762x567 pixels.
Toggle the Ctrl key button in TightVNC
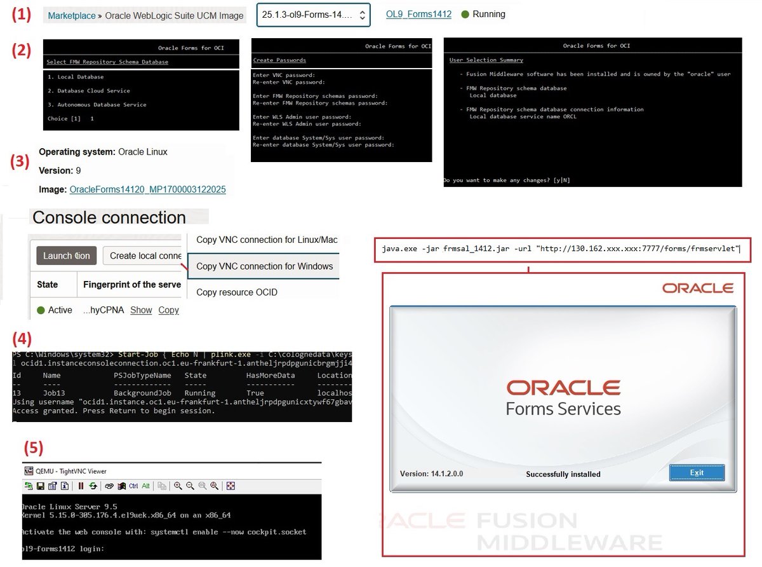pos(133,486)
